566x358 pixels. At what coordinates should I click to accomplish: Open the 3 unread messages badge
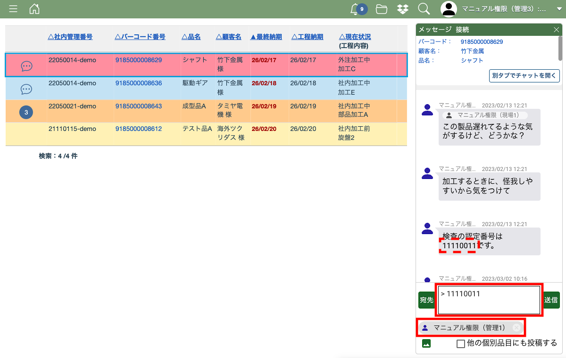(x=26, y=112)
